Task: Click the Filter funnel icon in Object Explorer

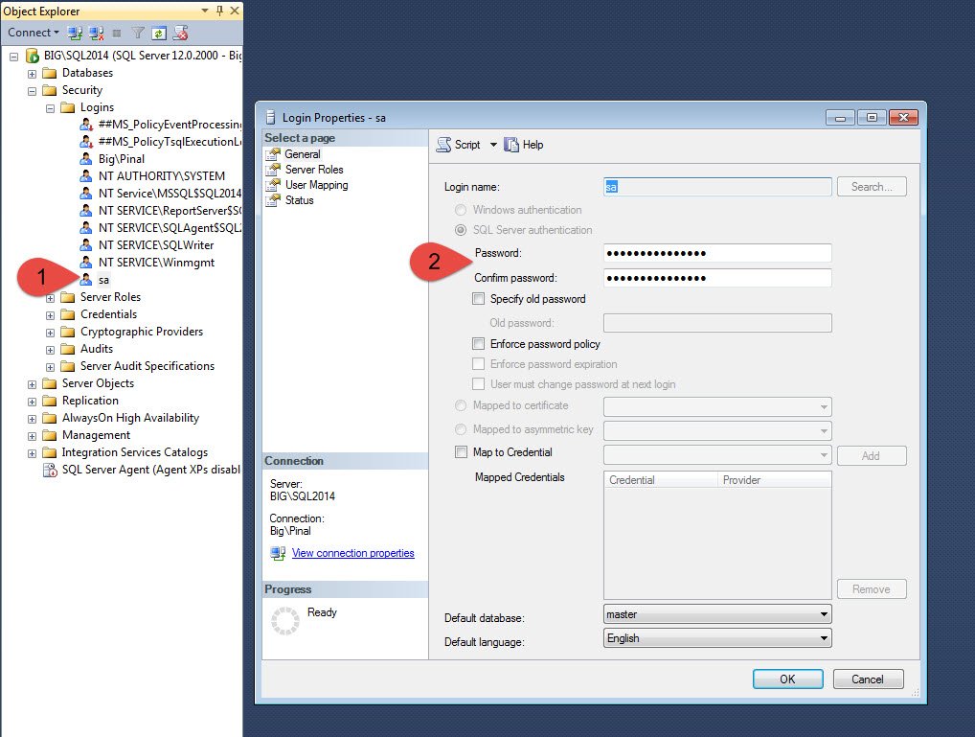Action: click(x=138, y=33)
